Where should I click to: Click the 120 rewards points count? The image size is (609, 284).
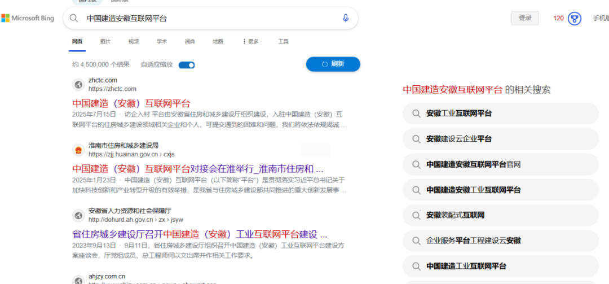558,18
